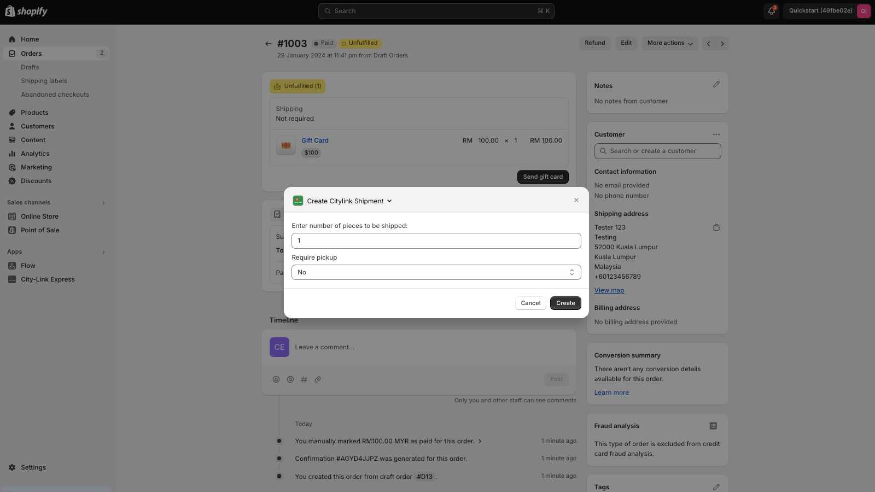Click the CE user avatar
The height and width of the screenshot is (492, 875).
(279, 347)
